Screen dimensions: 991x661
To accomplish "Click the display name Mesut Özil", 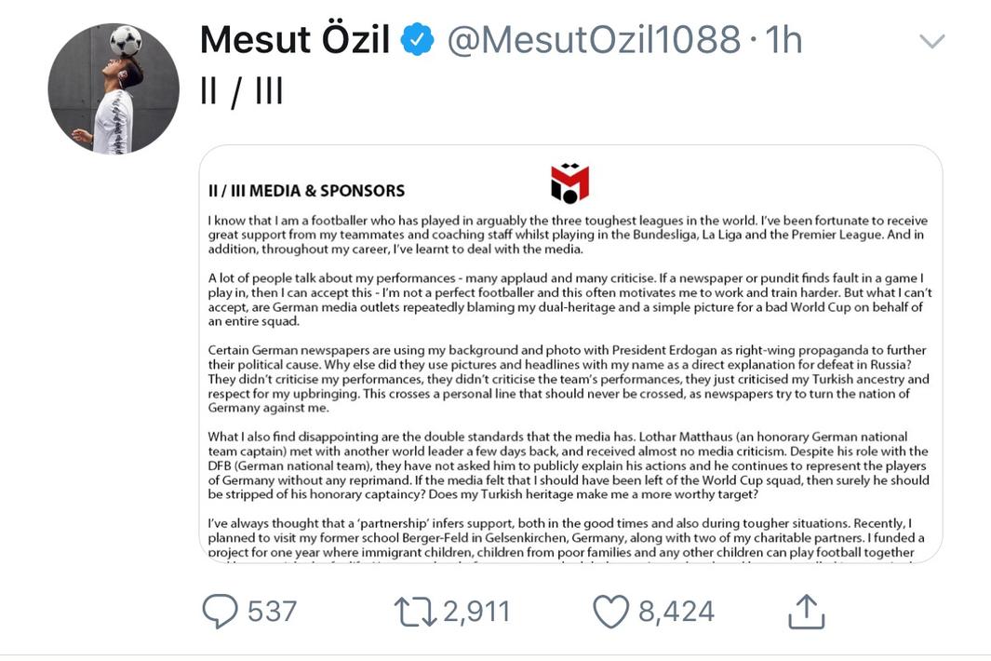I will (x=294, y=40).
